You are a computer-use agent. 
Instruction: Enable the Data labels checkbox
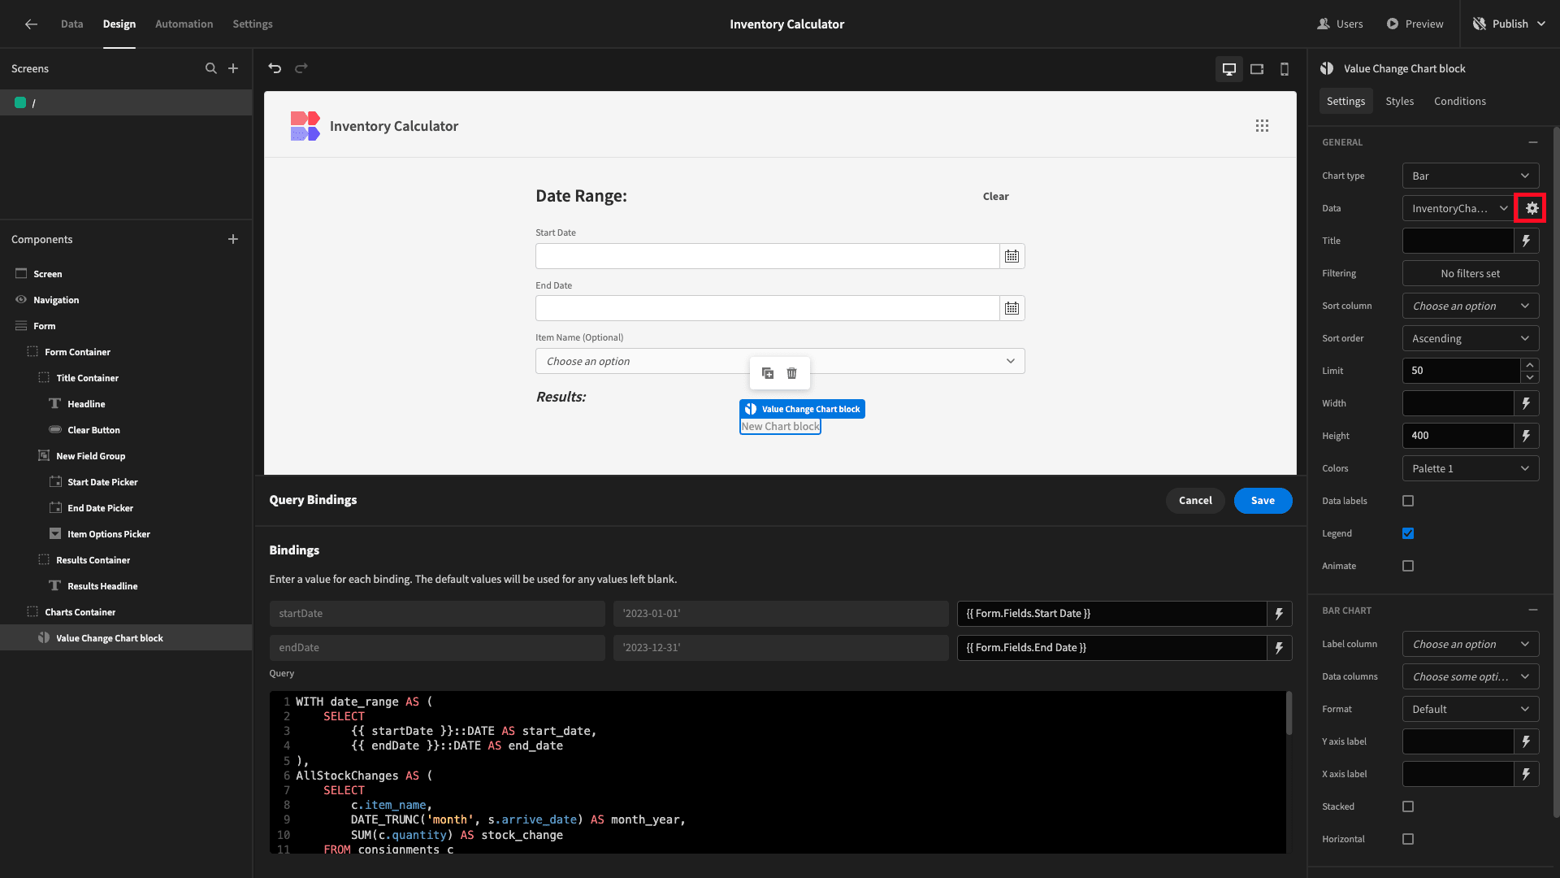1408,501
